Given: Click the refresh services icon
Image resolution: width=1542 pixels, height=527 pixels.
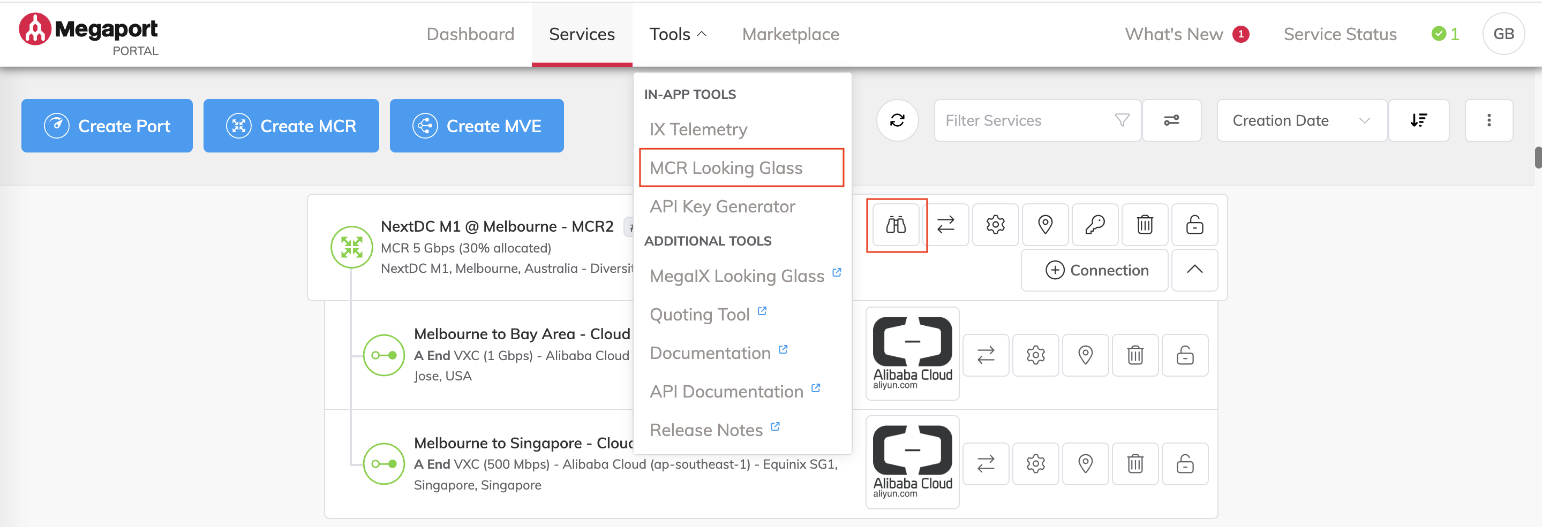Looking at the screenshot, I should pyautogui.click(x=897, y=121).
